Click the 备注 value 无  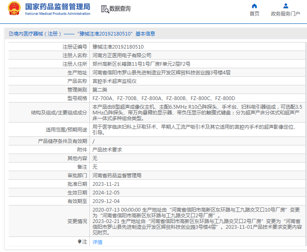click(x=95, y=167)
